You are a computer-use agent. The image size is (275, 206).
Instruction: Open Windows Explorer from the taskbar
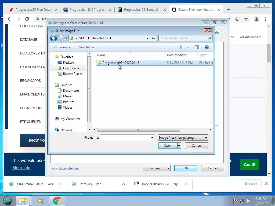(23, 201)
